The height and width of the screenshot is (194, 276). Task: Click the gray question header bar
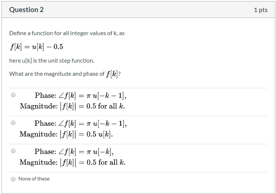coord(138,10)
